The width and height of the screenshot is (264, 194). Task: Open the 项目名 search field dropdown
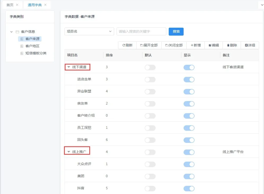pos(89,32)
